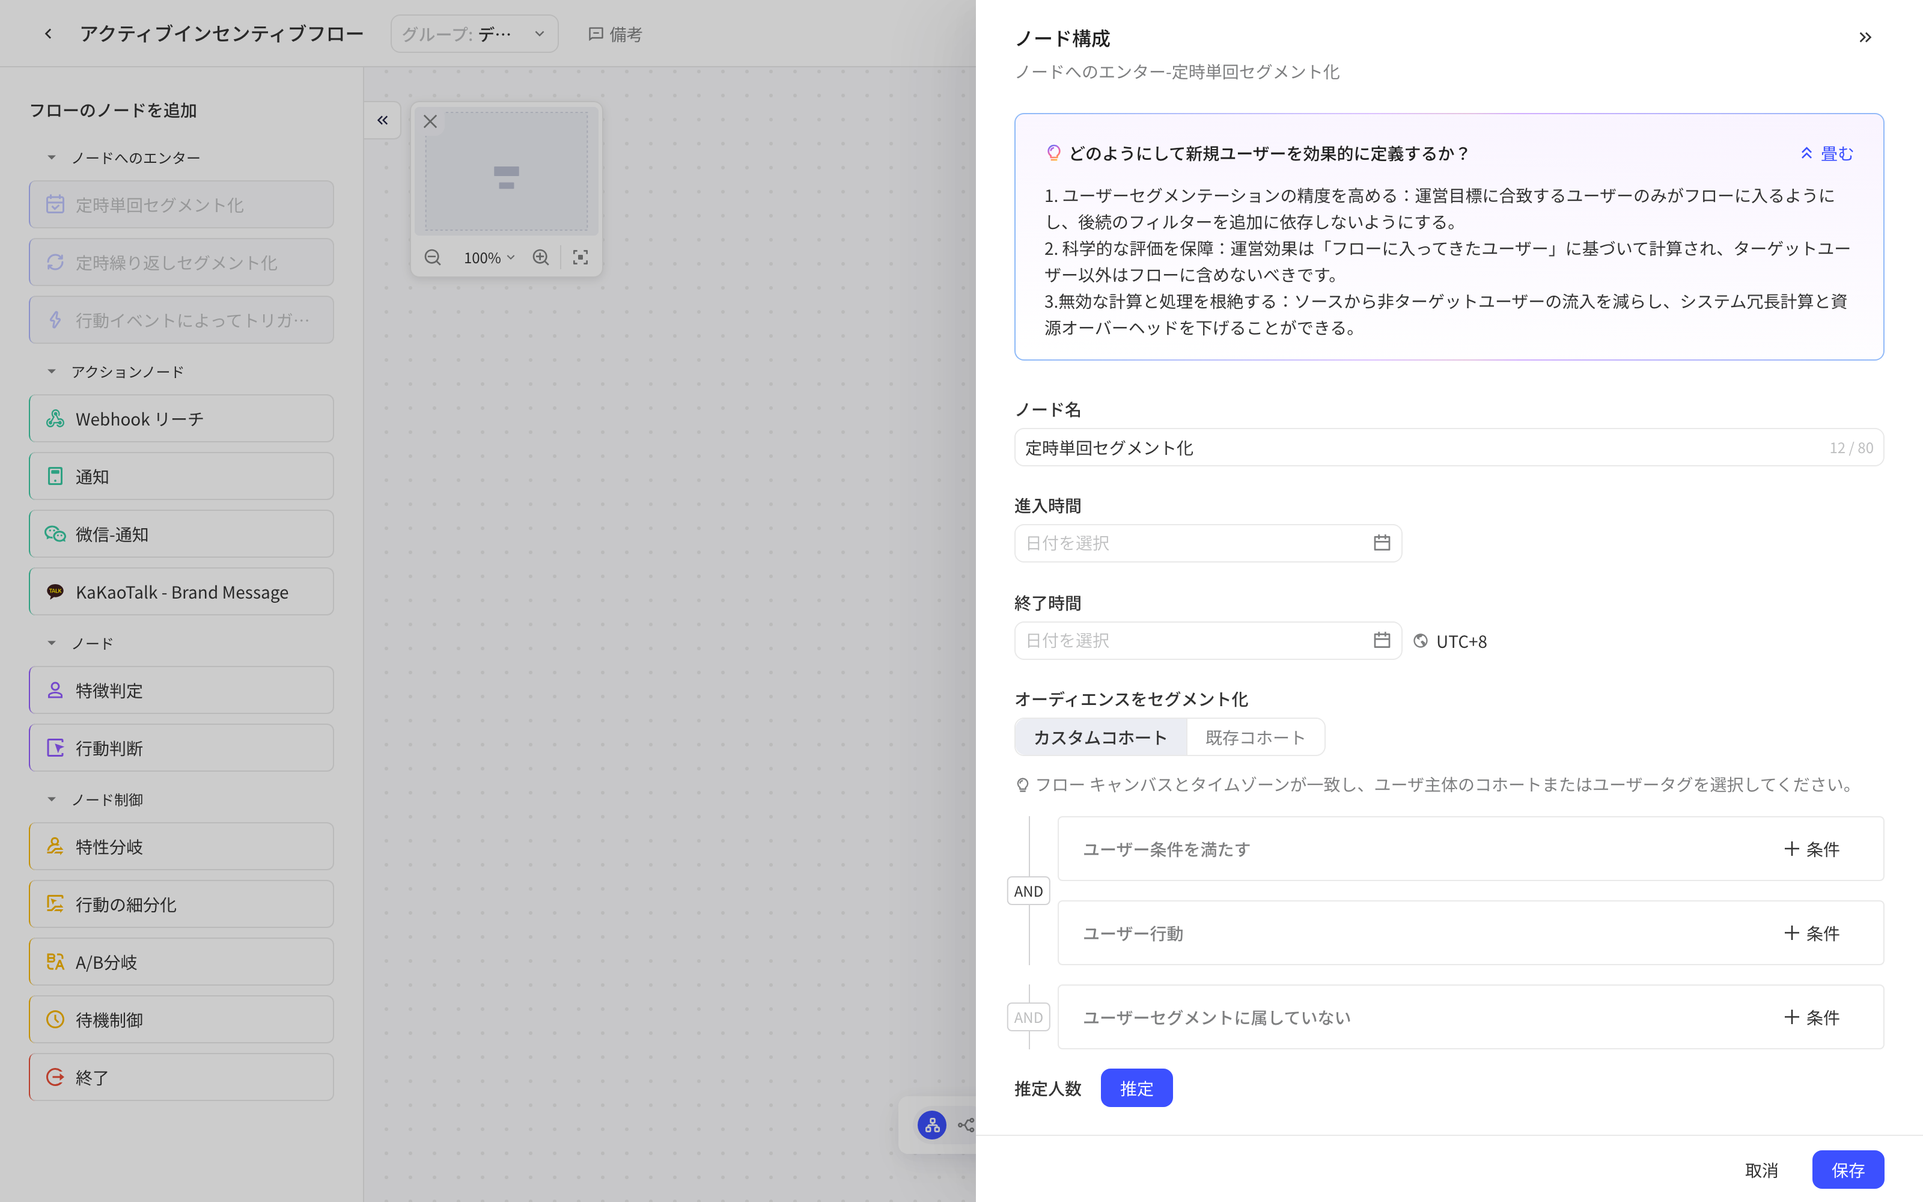Open the 100% zoom level dropdown
This screenshot has width=1923, height=1202.
[x=490, y=258]
